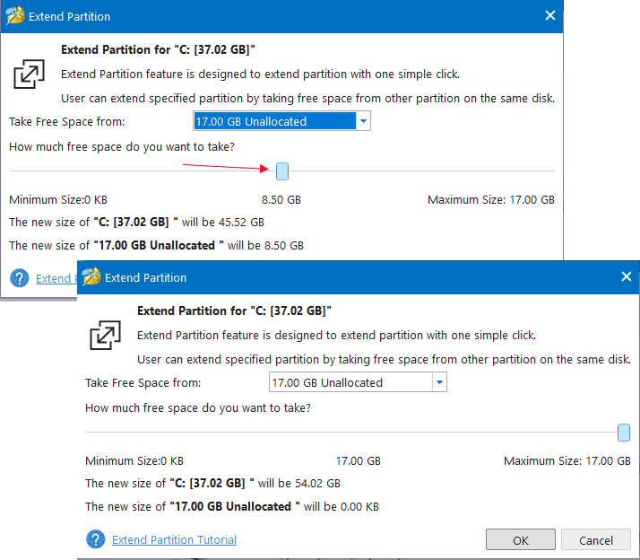Click the help question-mark icon in background dialog
Screen dimensions: 640x560
(x=20, y=278)
